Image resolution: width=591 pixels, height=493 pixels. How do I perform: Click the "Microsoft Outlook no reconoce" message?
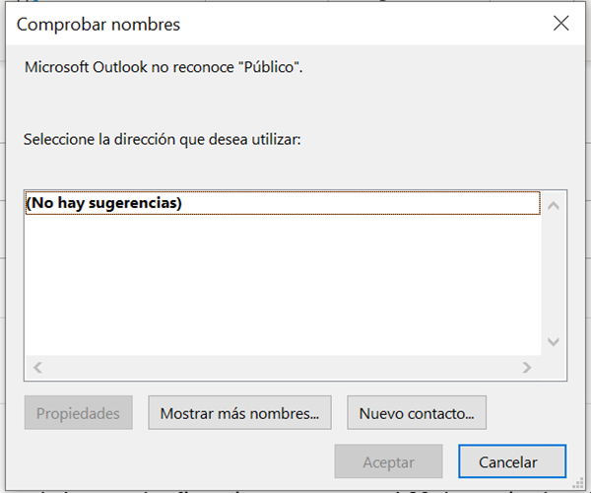point(128,68)
